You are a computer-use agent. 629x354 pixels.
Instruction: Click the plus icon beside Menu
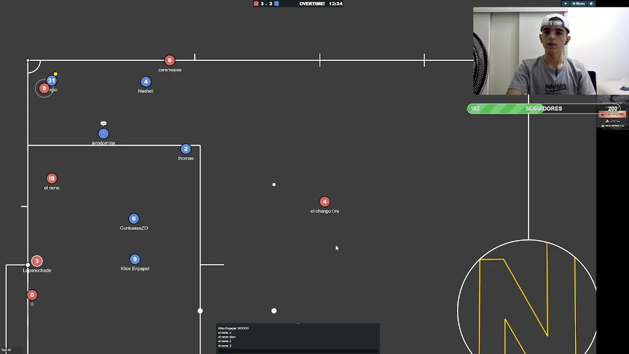566,3
